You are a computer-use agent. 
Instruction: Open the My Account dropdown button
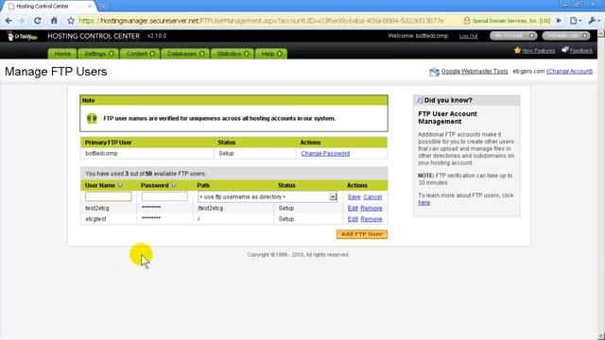pyautogui.click(x=513, y=36)
